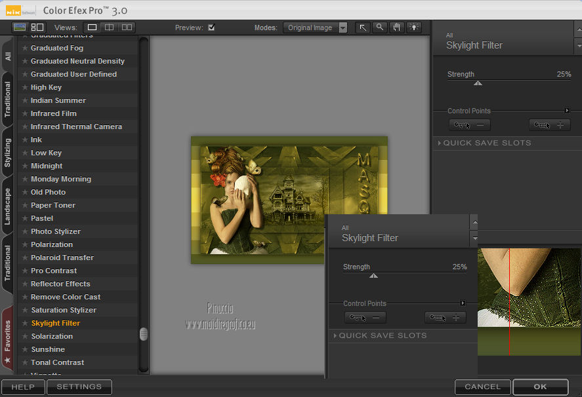Switch to side-by-side preview view

pyautogui.click(x=127, y=28)
